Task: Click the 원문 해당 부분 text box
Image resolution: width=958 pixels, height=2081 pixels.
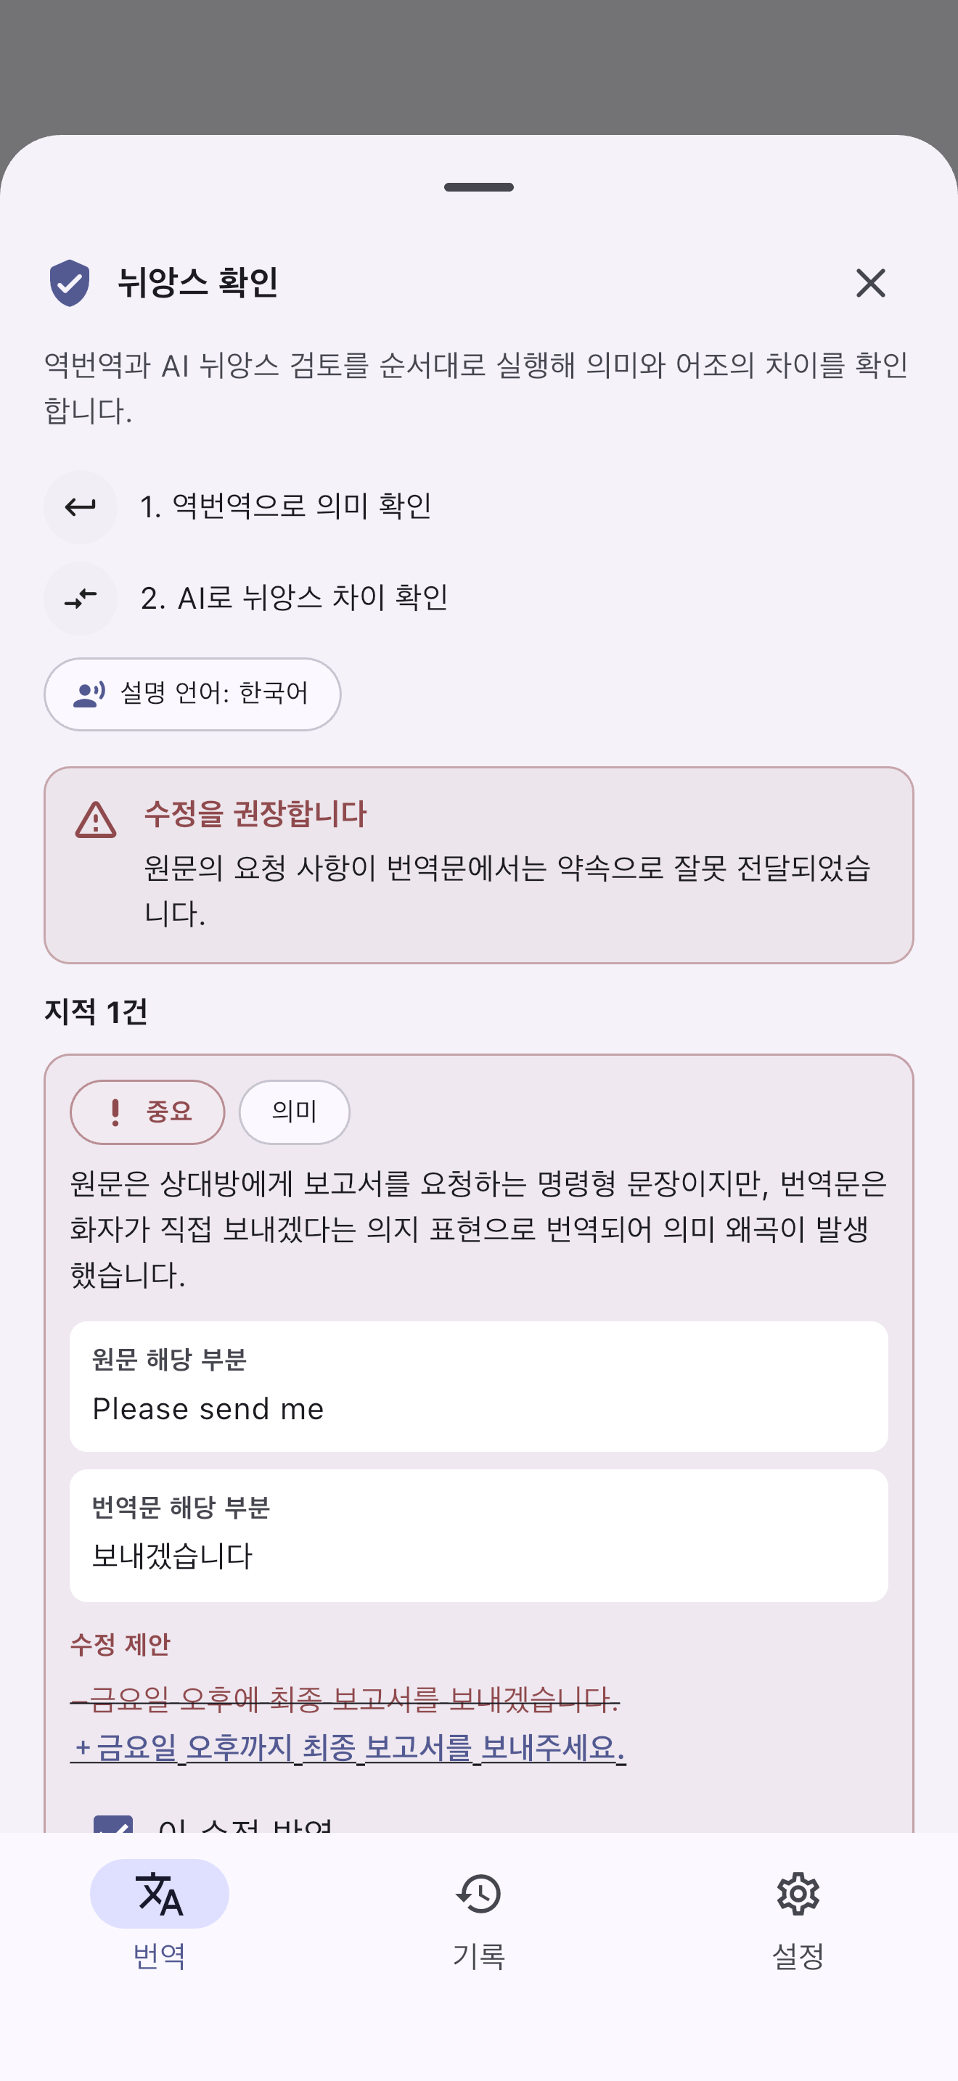Action: [479, 1387]
